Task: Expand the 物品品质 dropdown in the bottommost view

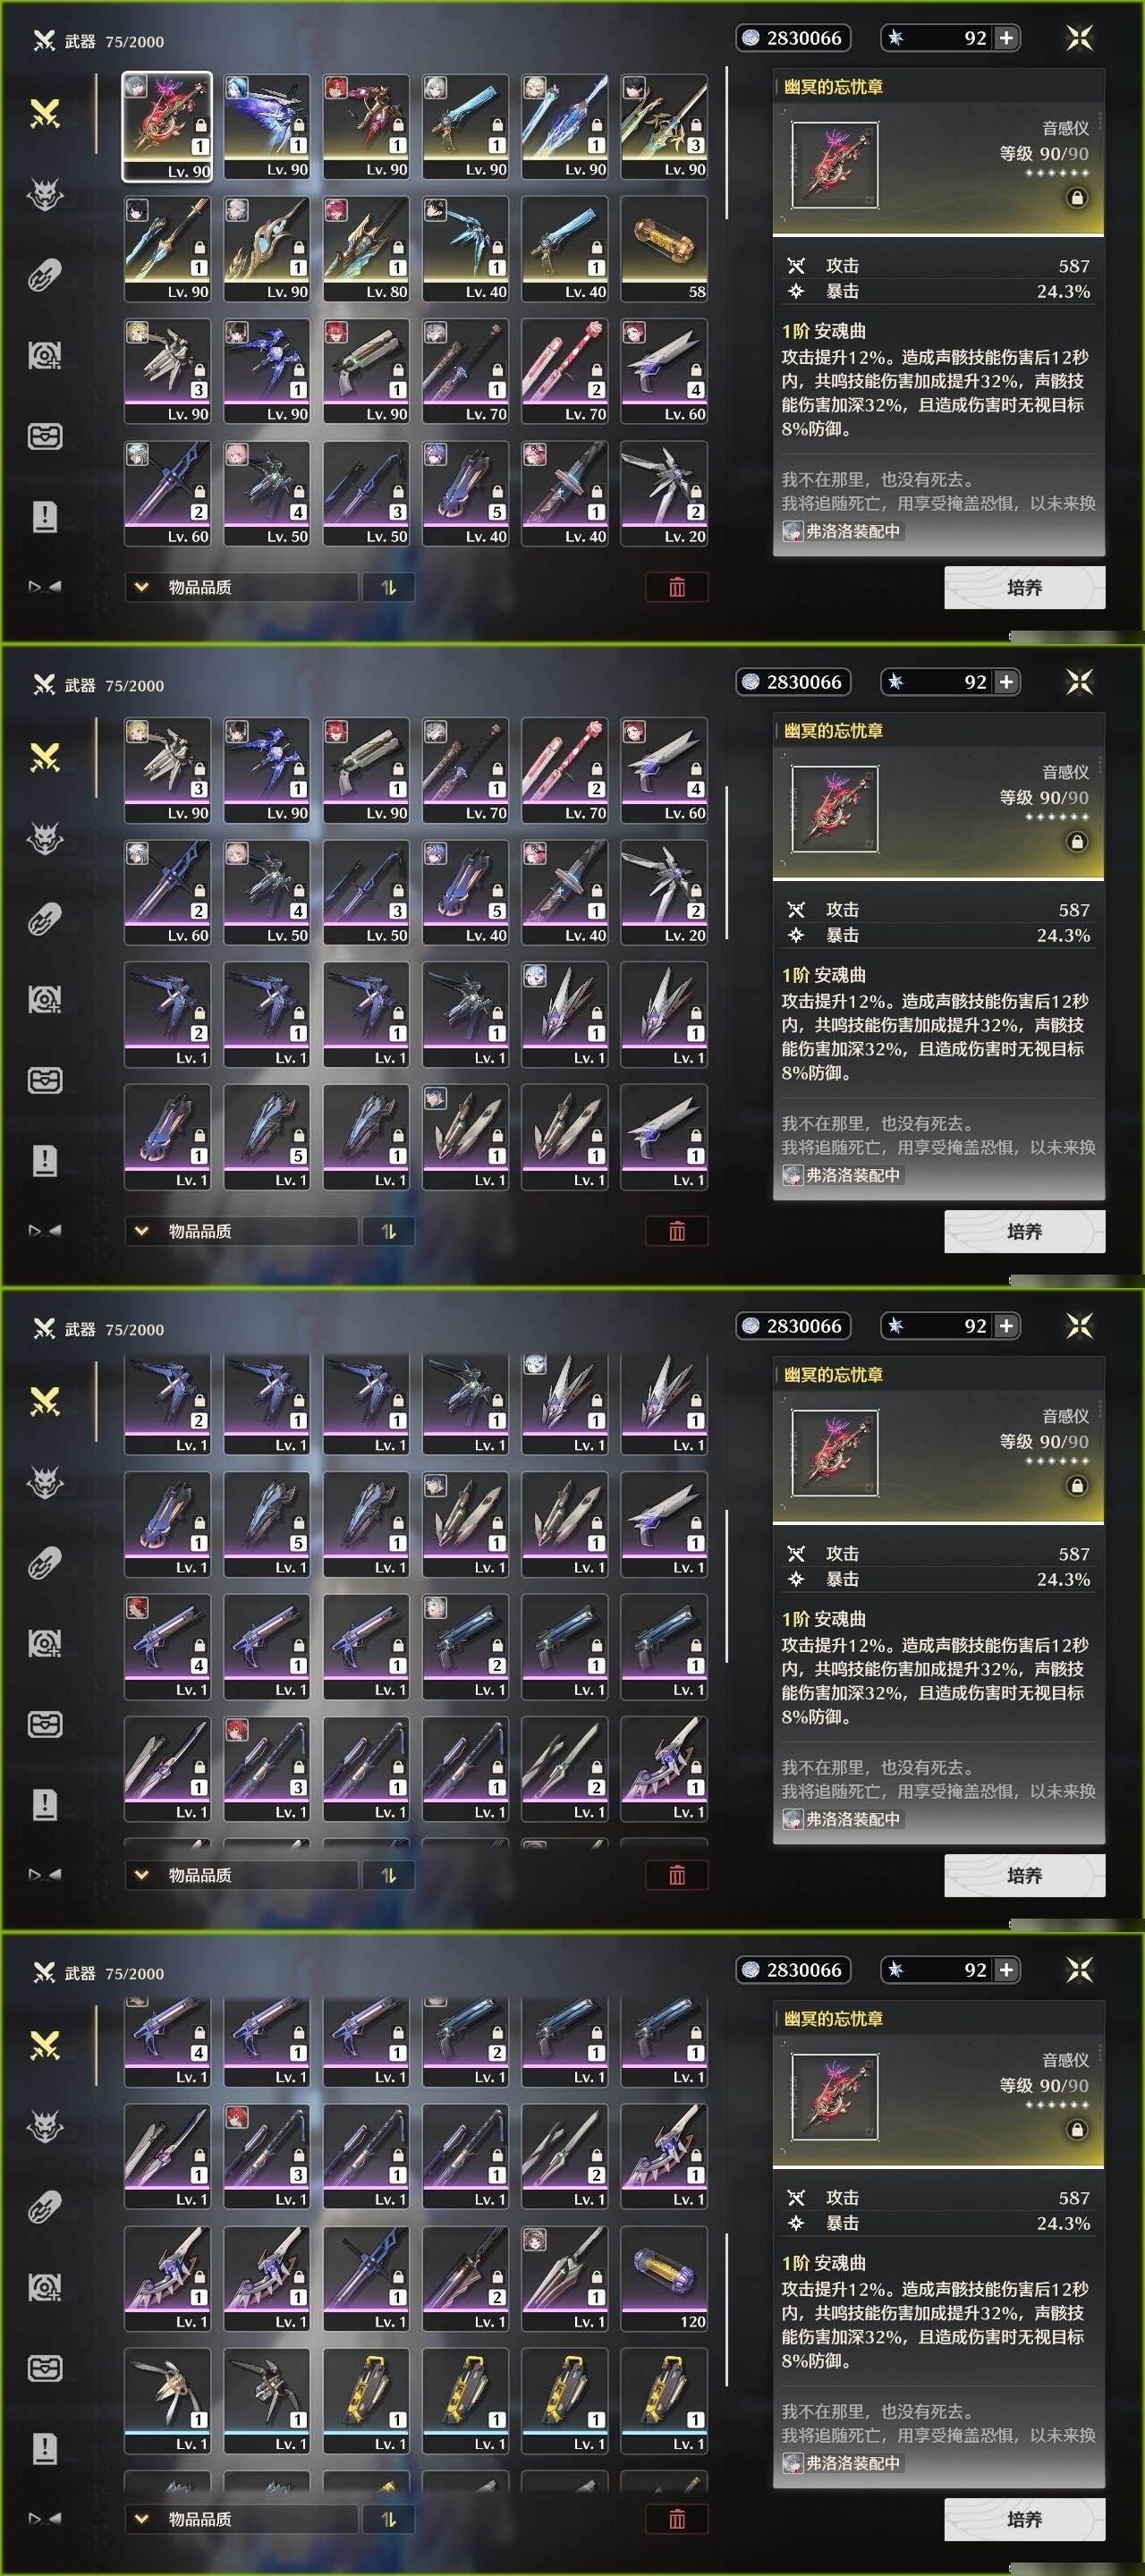Action: tap(241, 2519)
